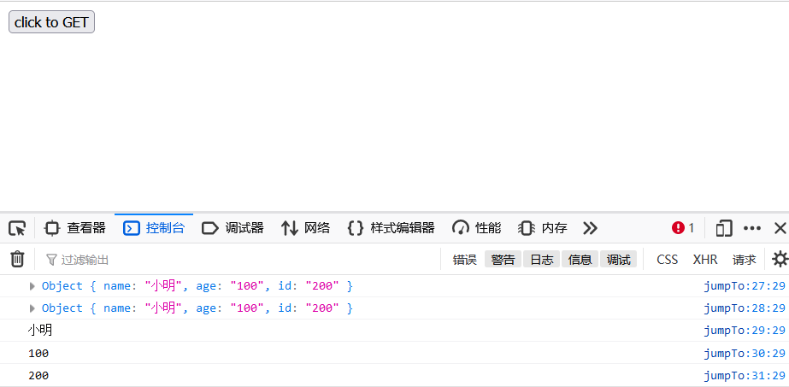Toggle the 信息 info filter
This screenshot has height=387, width=789.
click(x=580, y=260)
